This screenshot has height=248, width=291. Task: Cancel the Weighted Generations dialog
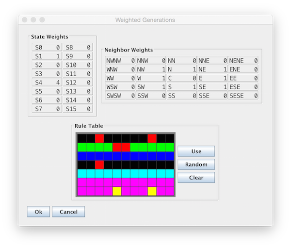(x=68, y=212)
